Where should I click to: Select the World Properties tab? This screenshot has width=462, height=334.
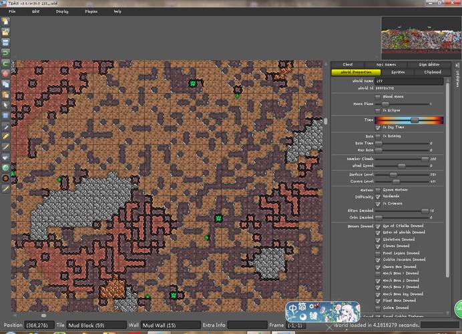tap(356, 72)
